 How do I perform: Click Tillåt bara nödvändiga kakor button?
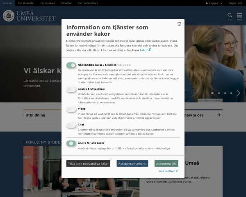click(x=88, y=163)
